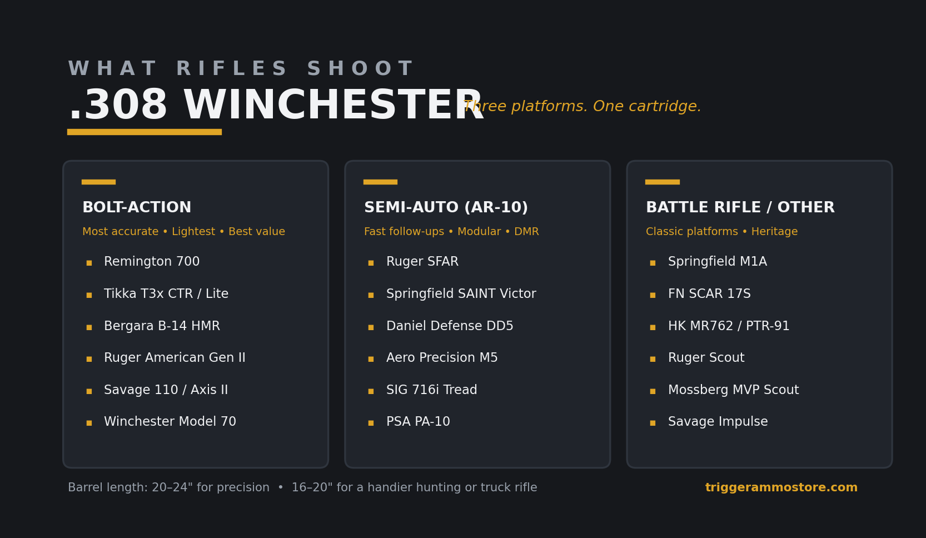This screenshot has height=538, width=926.
Task: Click the HK MR762 / PTR-91 entry
Action: coord(729,326)
